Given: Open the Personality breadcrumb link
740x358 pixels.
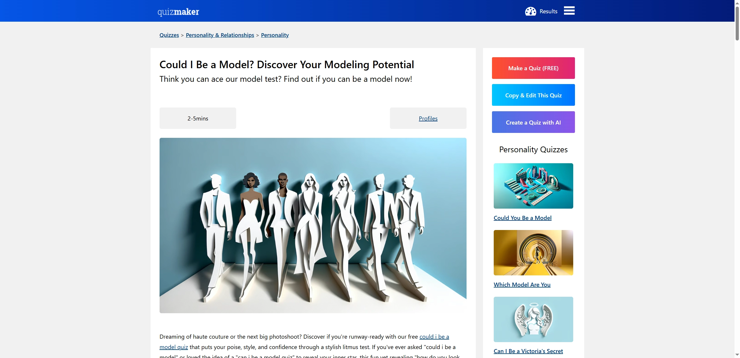Looking at the screenshot, I should point(275,35).
